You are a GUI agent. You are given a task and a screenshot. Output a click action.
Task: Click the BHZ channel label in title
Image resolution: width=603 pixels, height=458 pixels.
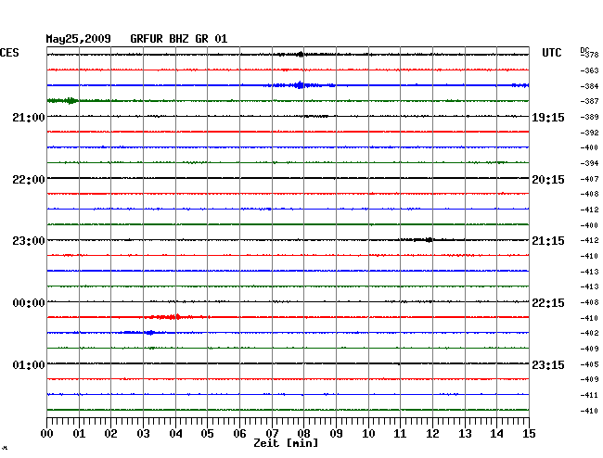coord(179,39)
